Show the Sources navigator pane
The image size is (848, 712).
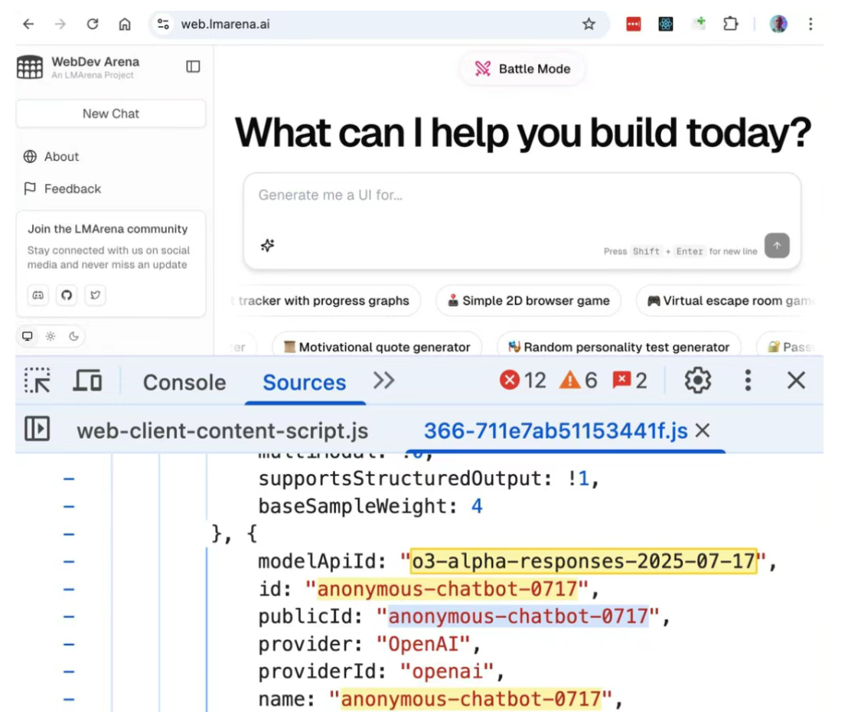(x=38, y=429)
